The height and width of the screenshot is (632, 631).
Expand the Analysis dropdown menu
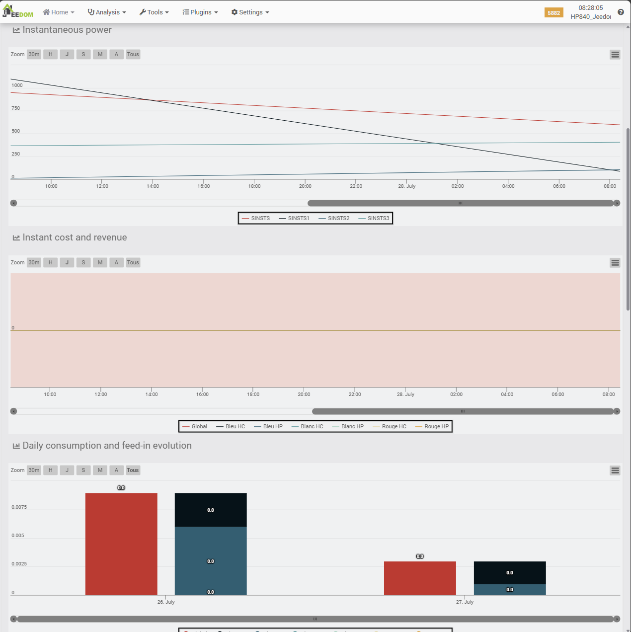(107, 12)
